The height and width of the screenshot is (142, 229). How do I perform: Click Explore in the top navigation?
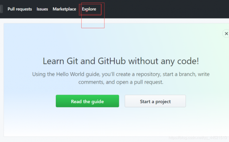(x=89, y=9)
